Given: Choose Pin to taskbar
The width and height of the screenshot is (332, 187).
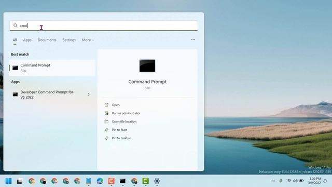Looking at the screenshot, I should tap(121, 138).
